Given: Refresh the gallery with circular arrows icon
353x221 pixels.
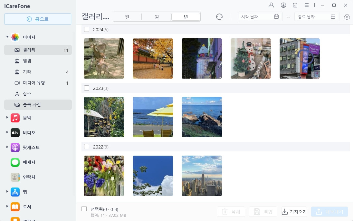Looking at the screenshot, I should [x=219, y=17].
